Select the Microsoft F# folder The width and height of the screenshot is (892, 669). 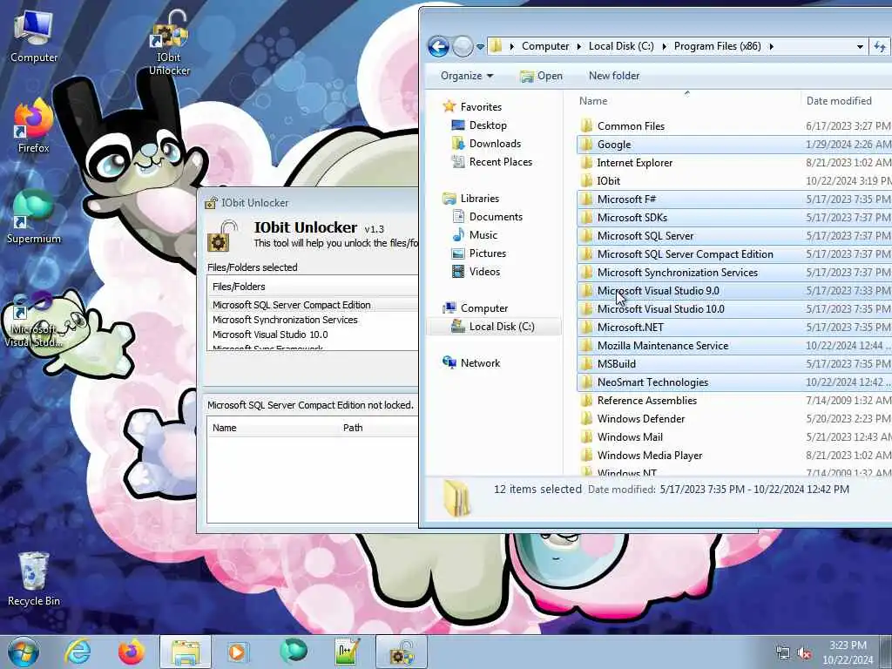(x=733, y=199)
